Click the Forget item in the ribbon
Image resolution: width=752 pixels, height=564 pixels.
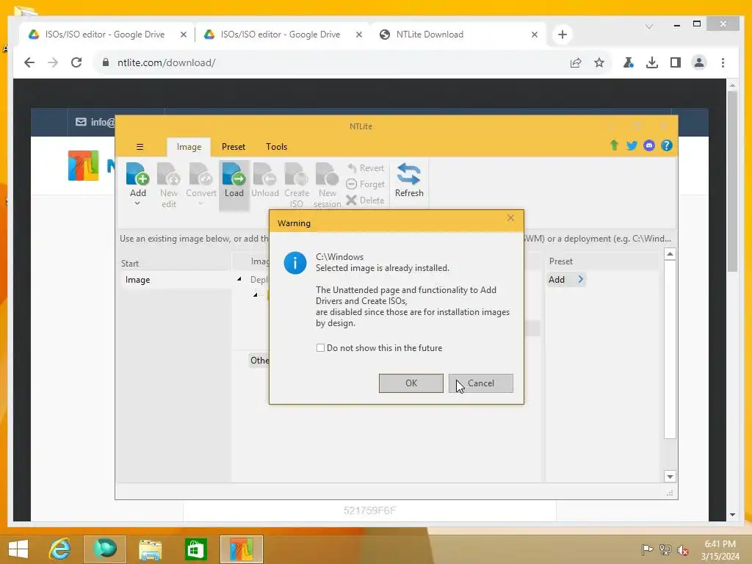coord(366,184)
